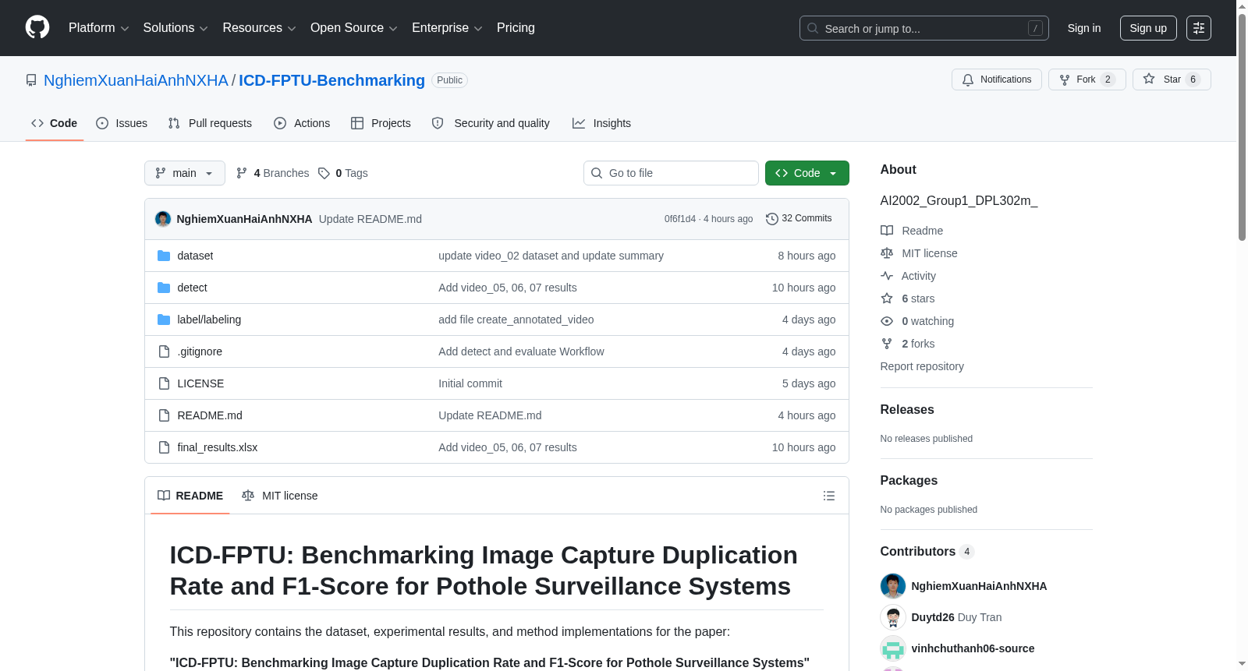Click the tag icon beside 0 Tags

click(324, 173)
